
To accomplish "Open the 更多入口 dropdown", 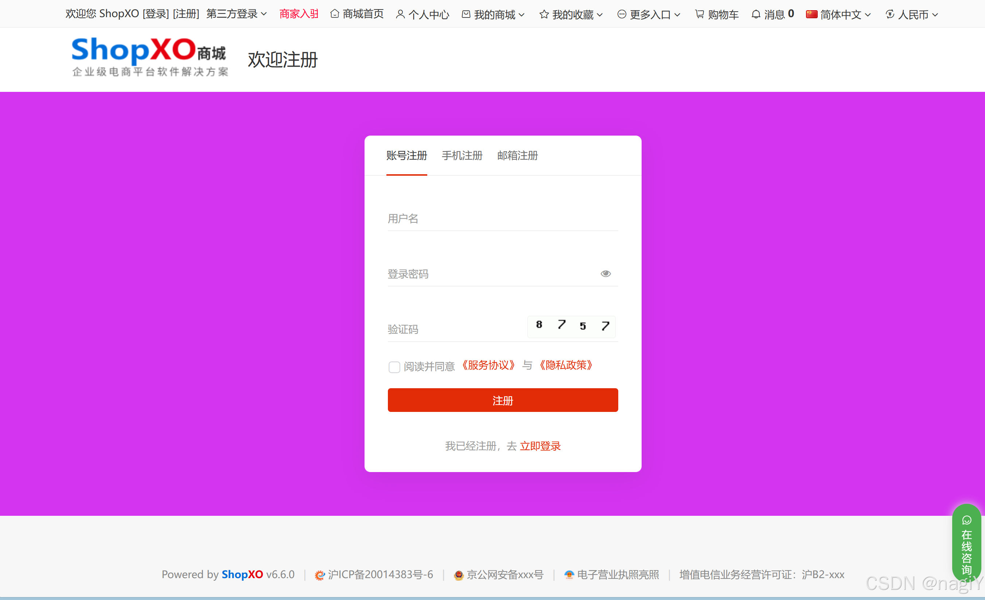I will tap(649, 13).
